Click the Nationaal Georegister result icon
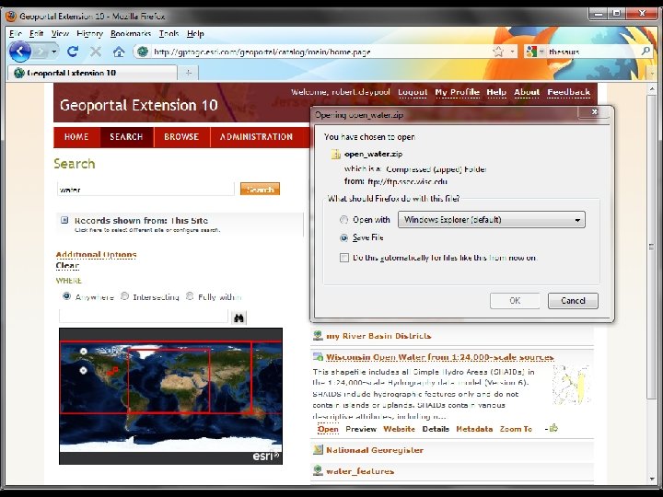This screenshot has height=497, width=663. [318, 450]
